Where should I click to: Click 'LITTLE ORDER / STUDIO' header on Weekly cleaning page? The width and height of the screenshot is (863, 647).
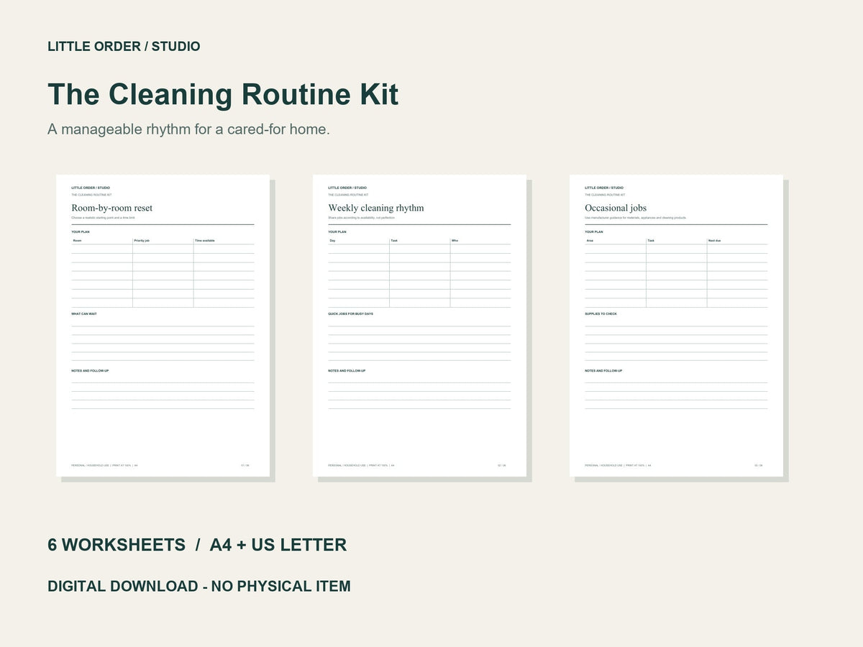(x=347, y=188)
